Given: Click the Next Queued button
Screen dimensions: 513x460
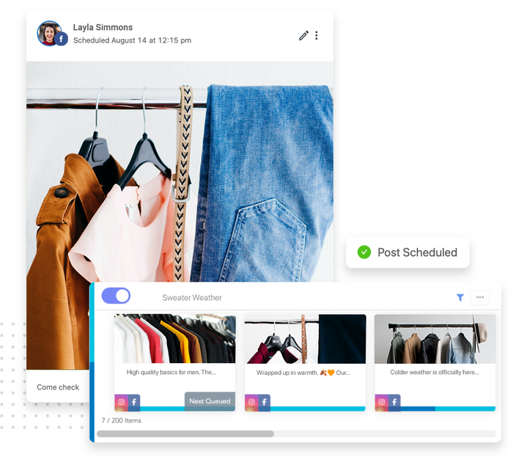Looking at the screenshot, I should coord(210,401).
